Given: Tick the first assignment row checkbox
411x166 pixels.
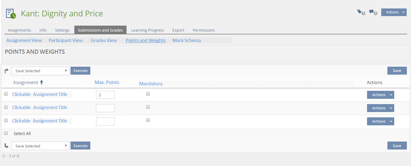Looking at the screenshot, I should [6, 94].
